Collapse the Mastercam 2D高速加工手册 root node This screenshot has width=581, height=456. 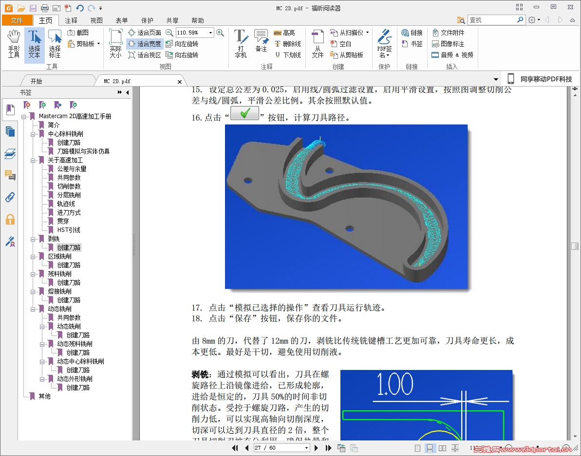tap(24, 117)
